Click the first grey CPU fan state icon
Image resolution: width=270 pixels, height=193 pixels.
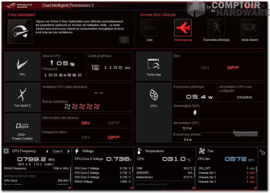pos(67,107)
